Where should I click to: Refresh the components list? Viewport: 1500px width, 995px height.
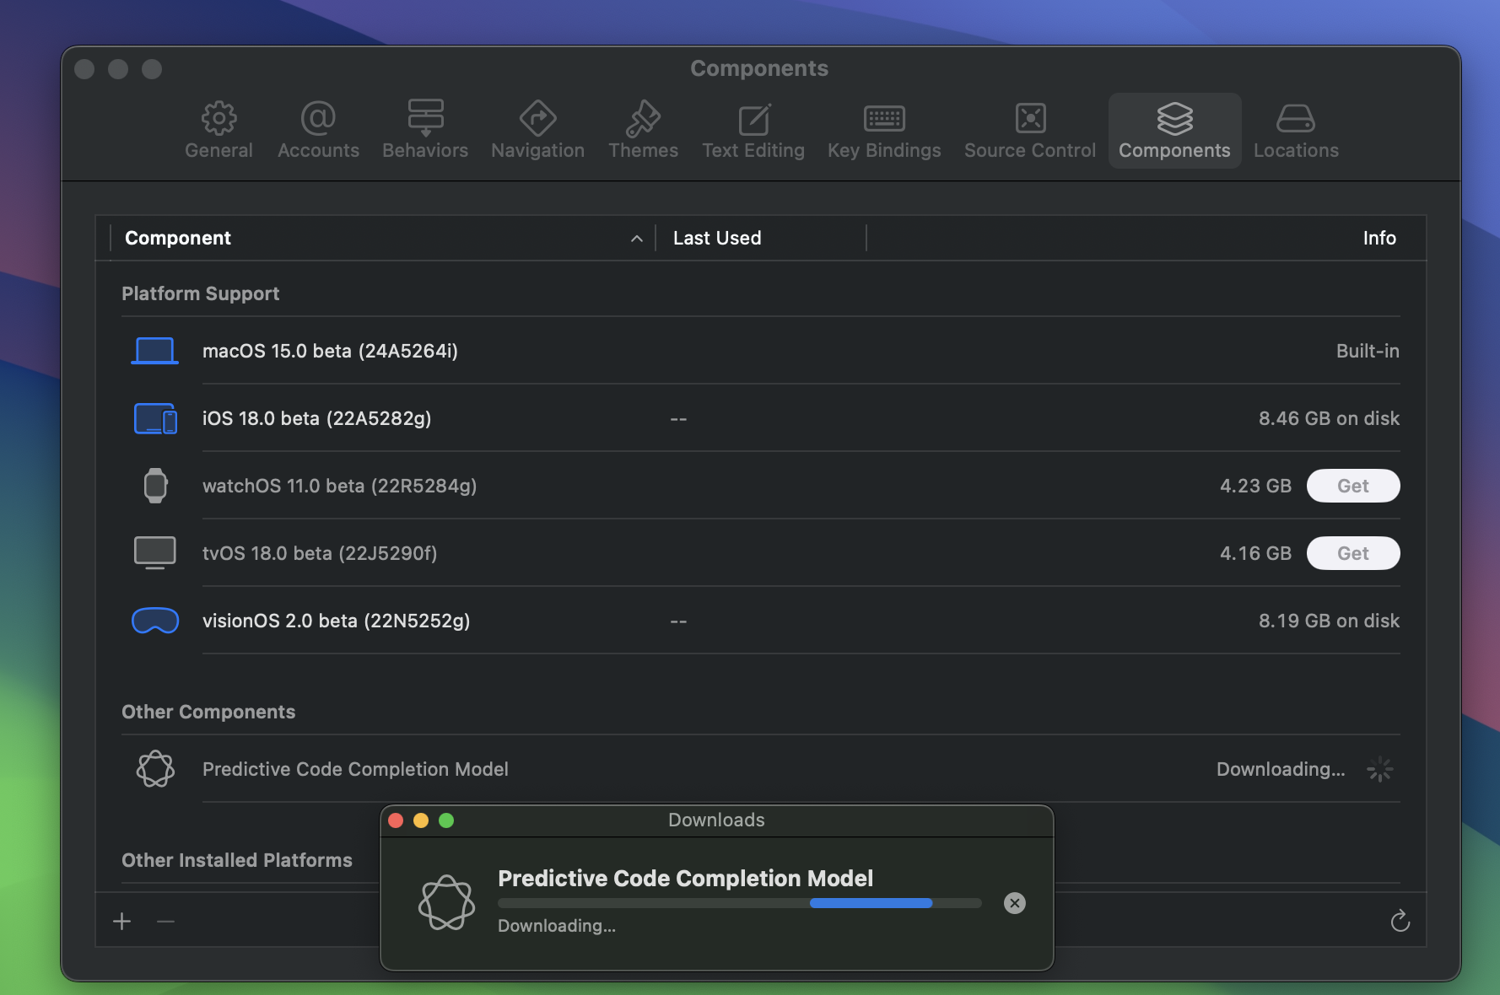pos(1400,921)
